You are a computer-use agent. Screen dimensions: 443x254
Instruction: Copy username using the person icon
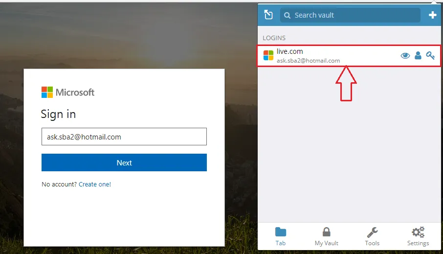[418, 55]
